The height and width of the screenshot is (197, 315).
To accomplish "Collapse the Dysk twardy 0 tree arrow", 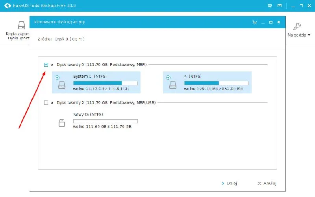I will pos(52,65).
